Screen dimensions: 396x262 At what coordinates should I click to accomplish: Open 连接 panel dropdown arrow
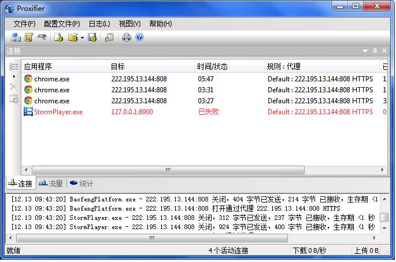click(365, 51)
